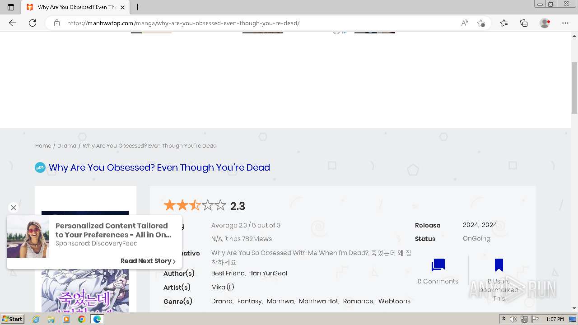The height and width of the screenshot is (325, 578).
Task: Open Webtoons genre link
Action: point(394,301)
